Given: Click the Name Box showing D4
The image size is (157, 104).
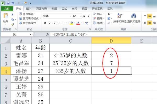Looking at the screenshot, I should [x=15, y=34].
